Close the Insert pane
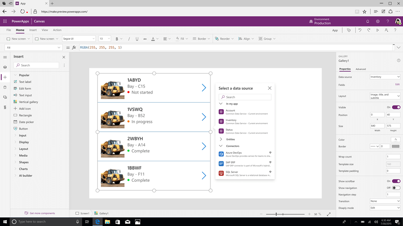Image resolution: width=403 pixels, height=226 pixels. pyautogui.click(x=64, y=57)
